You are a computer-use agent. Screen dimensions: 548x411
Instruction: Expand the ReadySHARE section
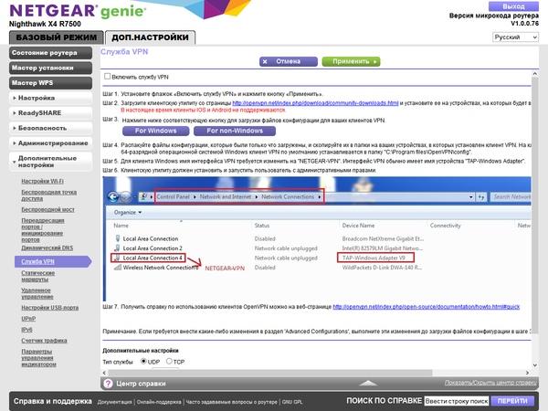[x=50, y=113]
